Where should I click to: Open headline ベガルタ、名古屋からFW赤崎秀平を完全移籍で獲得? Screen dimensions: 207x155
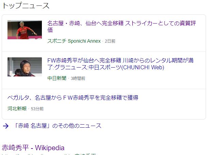point(73,98)
